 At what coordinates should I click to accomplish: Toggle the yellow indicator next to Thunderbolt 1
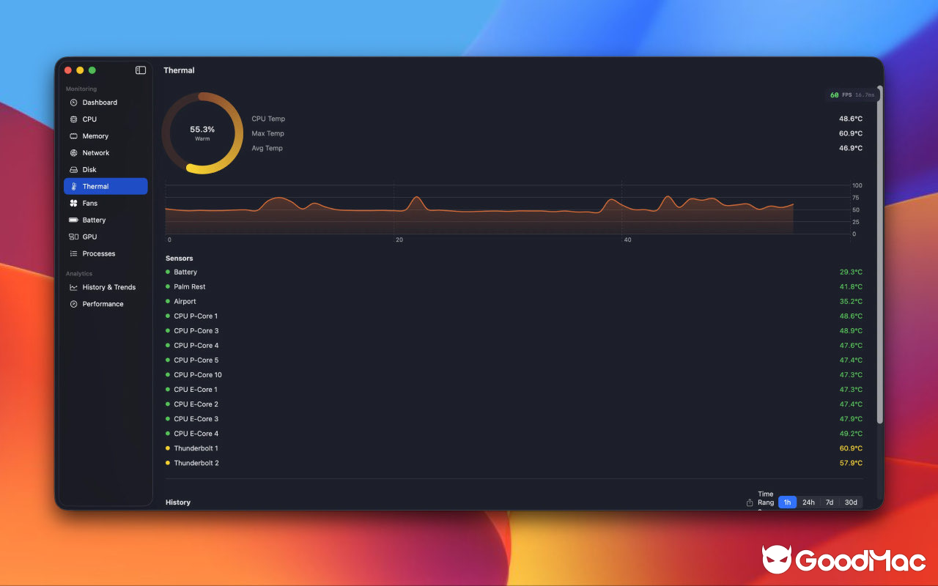coord(168,448)
